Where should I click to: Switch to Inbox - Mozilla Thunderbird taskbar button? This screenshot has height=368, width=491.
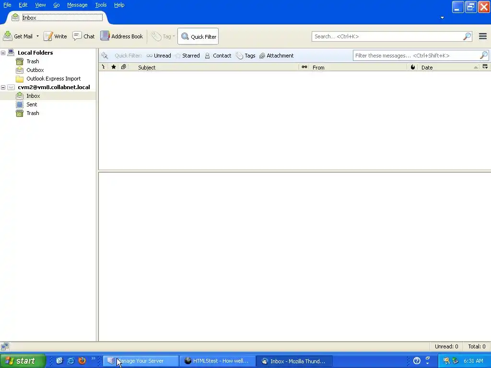294,361
